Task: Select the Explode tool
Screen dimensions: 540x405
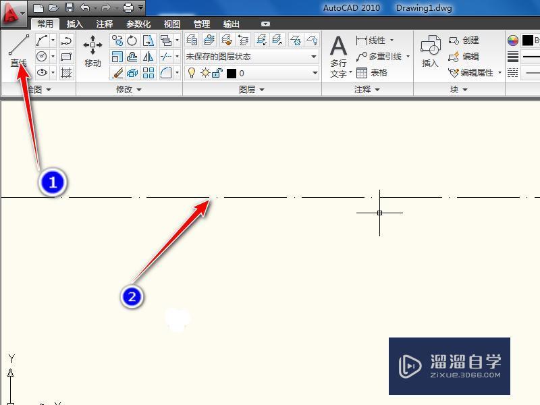Action: (x=132, y=73)
